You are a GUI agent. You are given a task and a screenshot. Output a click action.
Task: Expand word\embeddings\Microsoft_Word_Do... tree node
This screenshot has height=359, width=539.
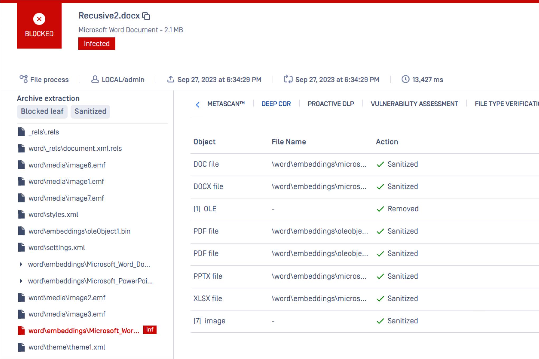tap(21, 264)
